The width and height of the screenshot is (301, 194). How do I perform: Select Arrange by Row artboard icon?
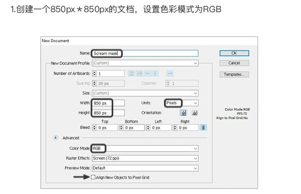[147, 73]
